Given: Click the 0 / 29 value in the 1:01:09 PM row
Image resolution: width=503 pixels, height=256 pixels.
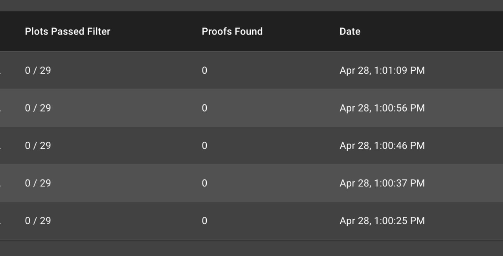Looking at the screenshot, I should click(38, 71).
